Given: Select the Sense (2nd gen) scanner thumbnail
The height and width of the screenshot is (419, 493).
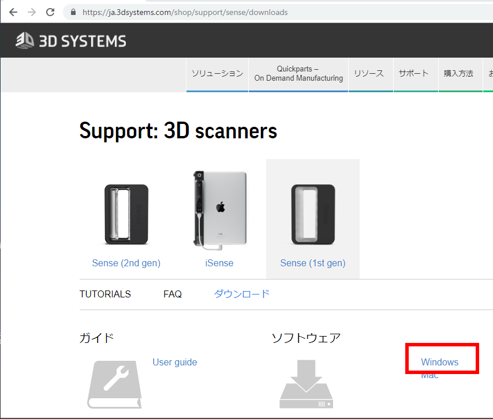Looking at the screenshot, I should point(126,214).
